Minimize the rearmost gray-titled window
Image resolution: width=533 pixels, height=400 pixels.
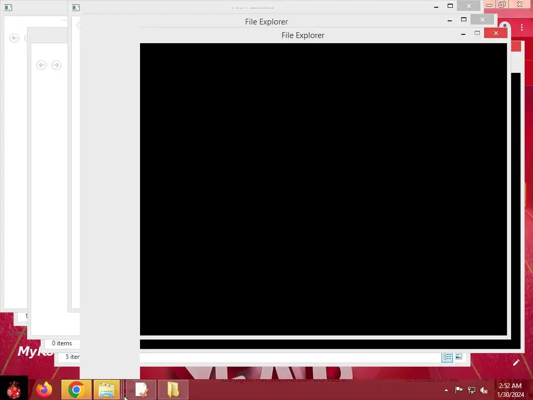click(x=436, y=6)
